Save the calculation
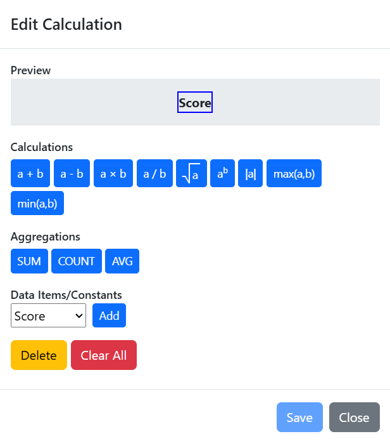This screenshot has width=390, height=441. point(299,417)
